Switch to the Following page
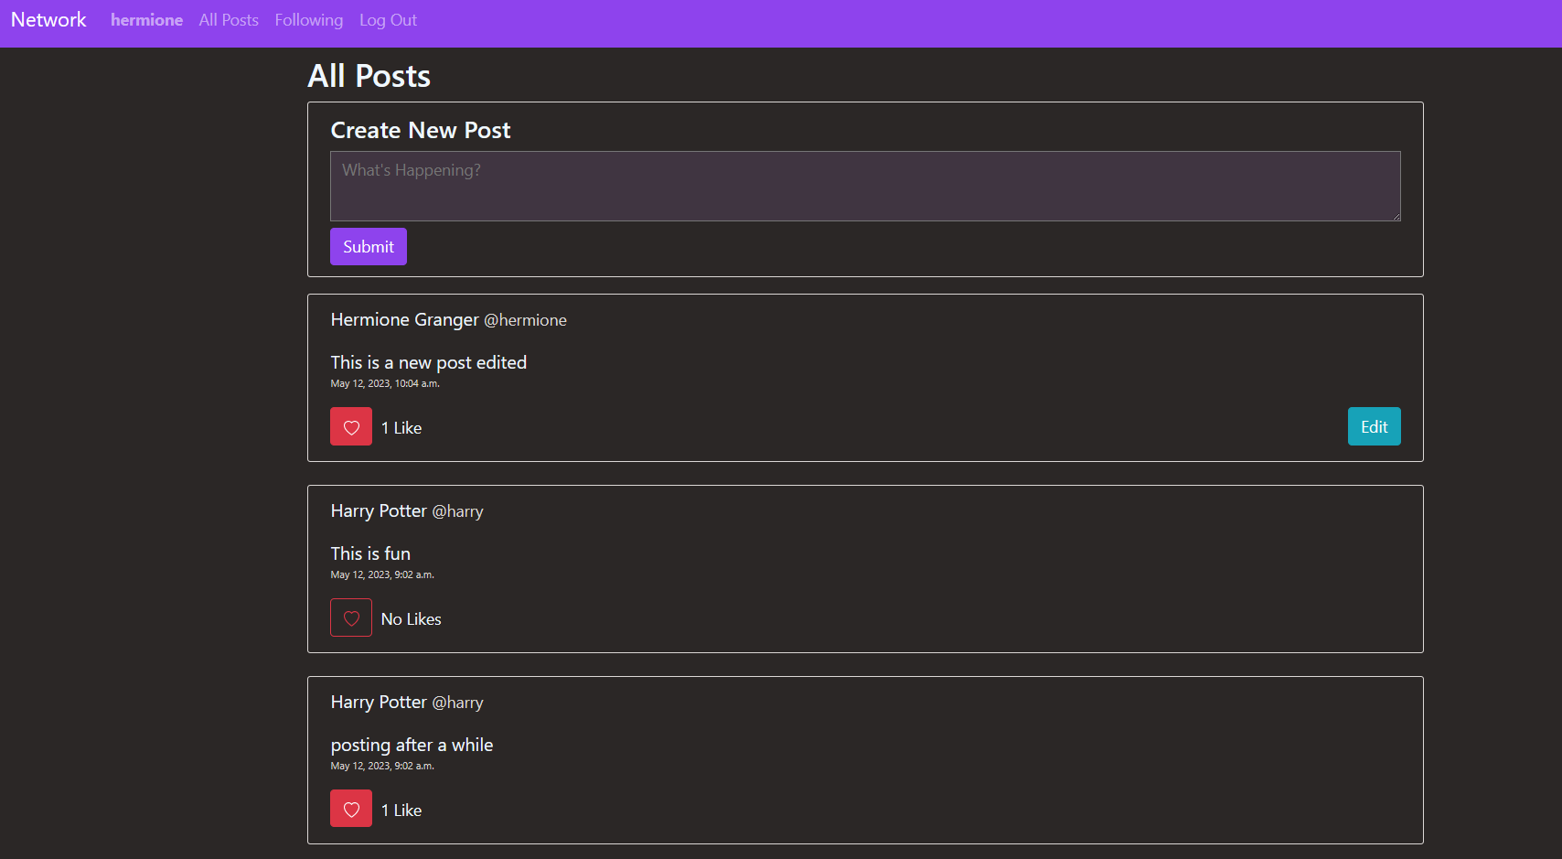Image resolution: width=1562 pixels, height=859 pixels. [x=308, y=19]
